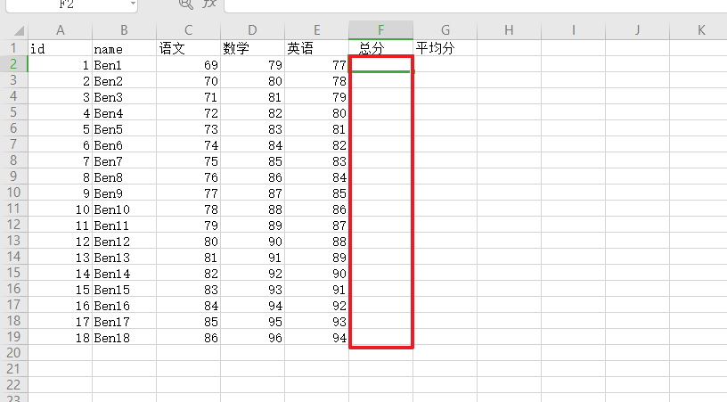Select row 19 header
Screen dimensions: 727x402
pos(13,338)
